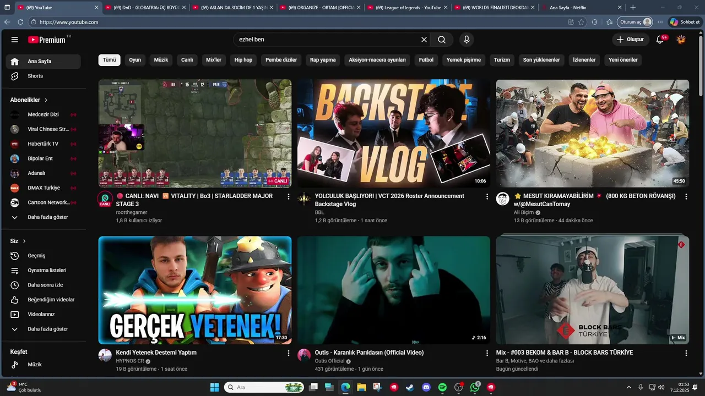The height and width of the screenshot is (396, 705).
Task: Open Medcezir Dizi subscription channel
Action: (44, 114)
